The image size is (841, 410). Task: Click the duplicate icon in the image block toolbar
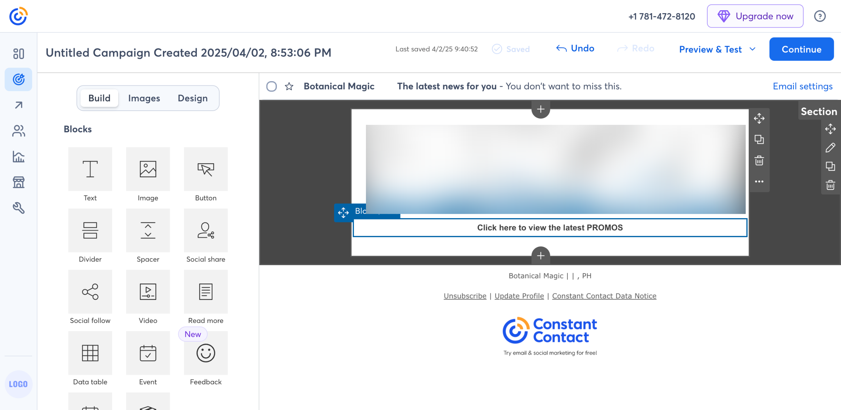(x=759, y=139)
